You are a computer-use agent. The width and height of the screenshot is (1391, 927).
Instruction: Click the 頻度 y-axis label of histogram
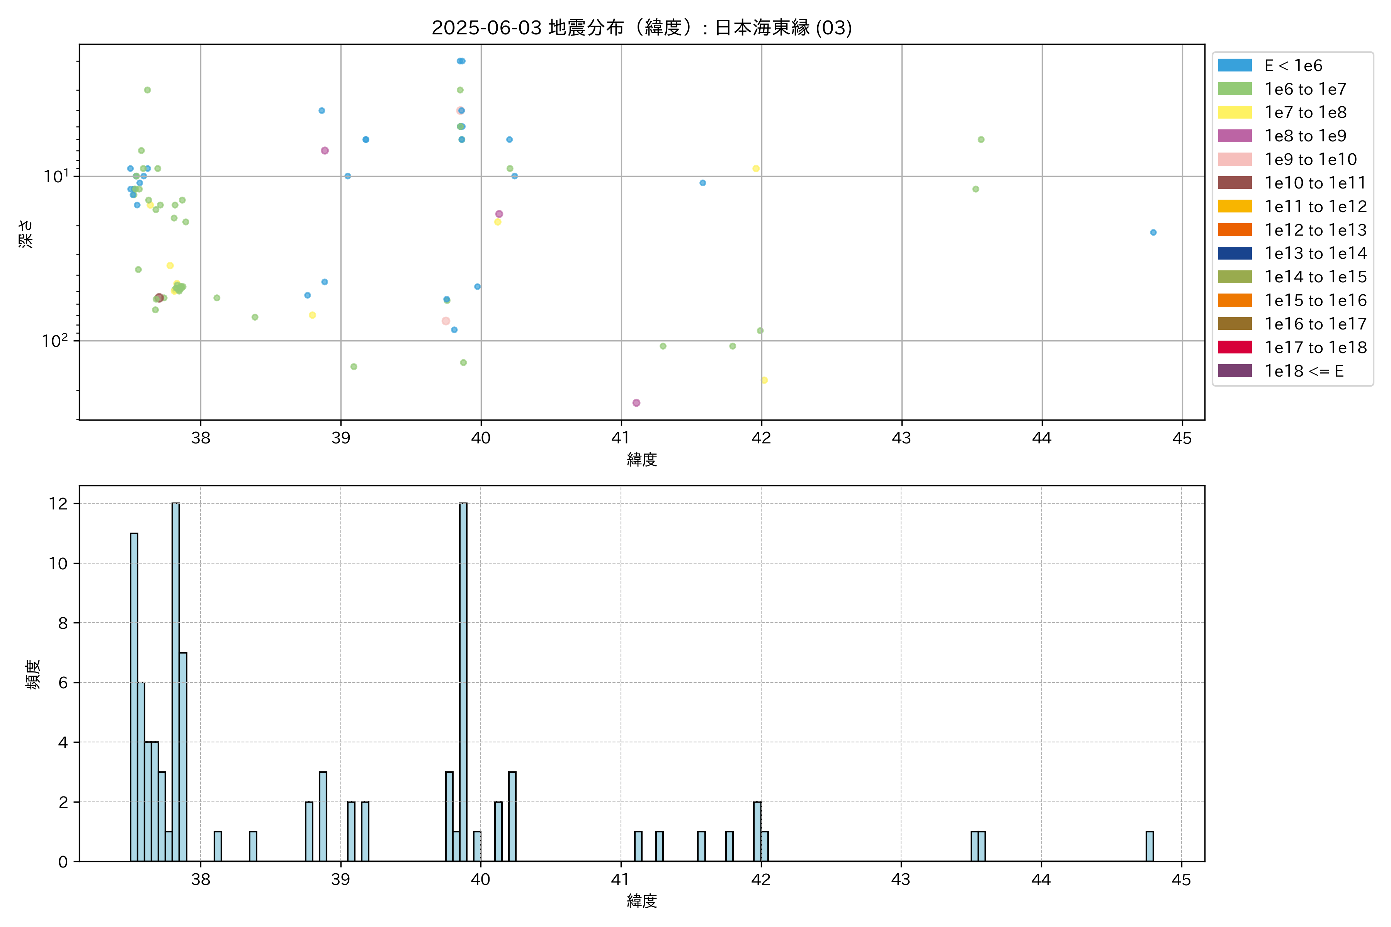click(x=33, y=674)
